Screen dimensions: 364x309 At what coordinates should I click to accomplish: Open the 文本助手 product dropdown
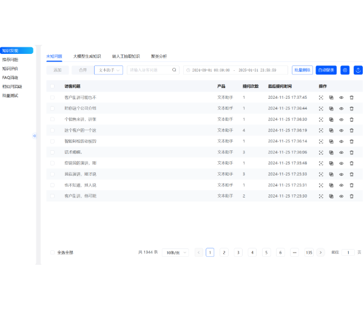(109, 70)
